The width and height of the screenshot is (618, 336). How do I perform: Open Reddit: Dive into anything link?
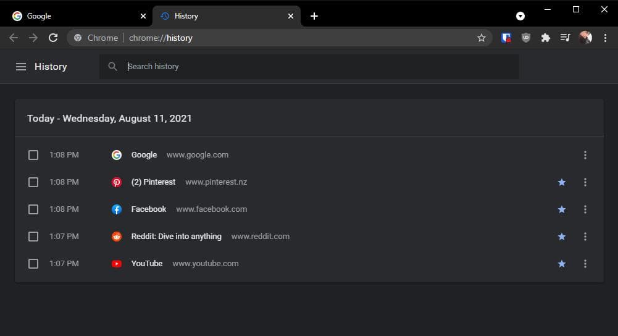[x=177, y=237]
